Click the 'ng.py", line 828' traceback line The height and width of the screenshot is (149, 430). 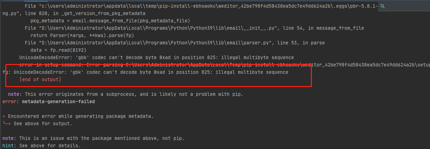74,13
